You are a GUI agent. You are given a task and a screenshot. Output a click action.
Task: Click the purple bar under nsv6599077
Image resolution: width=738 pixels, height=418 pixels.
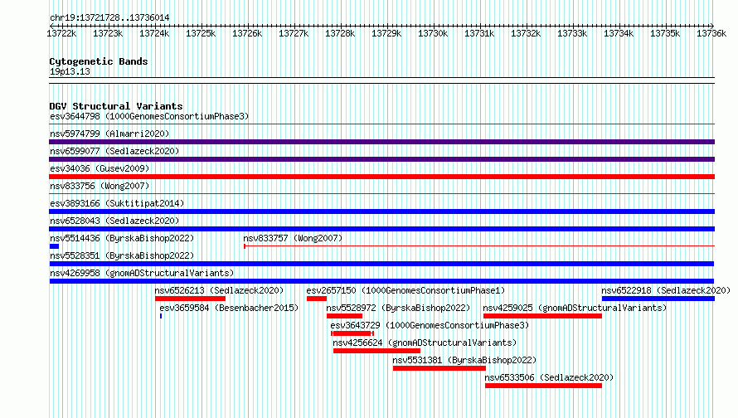click(x=381, y=159)
